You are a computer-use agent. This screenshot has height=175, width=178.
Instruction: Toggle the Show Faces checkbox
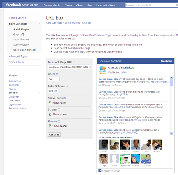click(50, 102)
